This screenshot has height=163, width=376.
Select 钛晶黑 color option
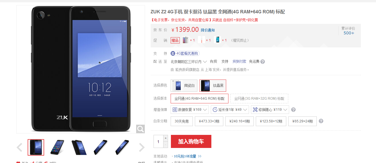coord(213,85)
